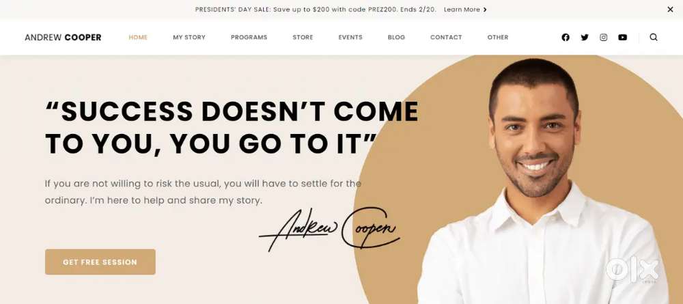Dismiss the Presidents' Day sale banner

671,10
